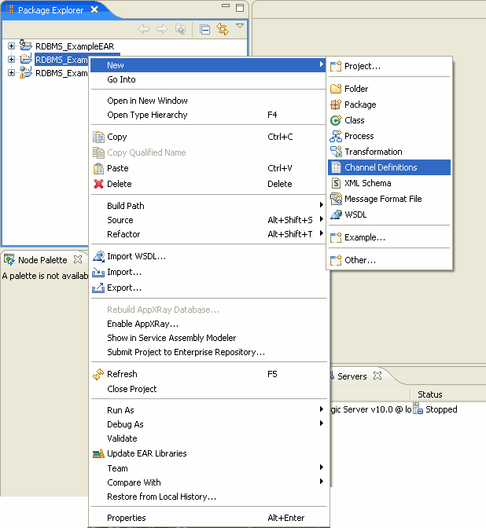Click the Refresh arrows icon
Screen dimensions: 486x528
[x=98, y=374]
